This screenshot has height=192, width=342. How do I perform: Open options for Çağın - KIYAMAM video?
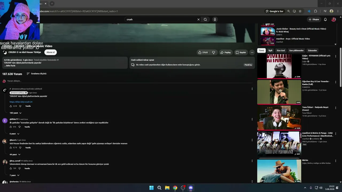pos(336,56)
